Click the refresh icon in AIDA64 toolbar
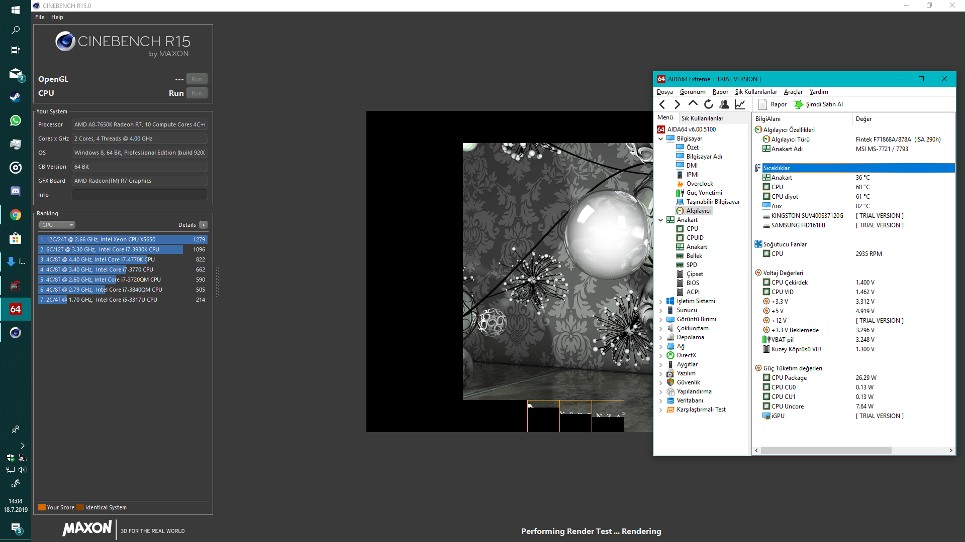 point(709,104)
